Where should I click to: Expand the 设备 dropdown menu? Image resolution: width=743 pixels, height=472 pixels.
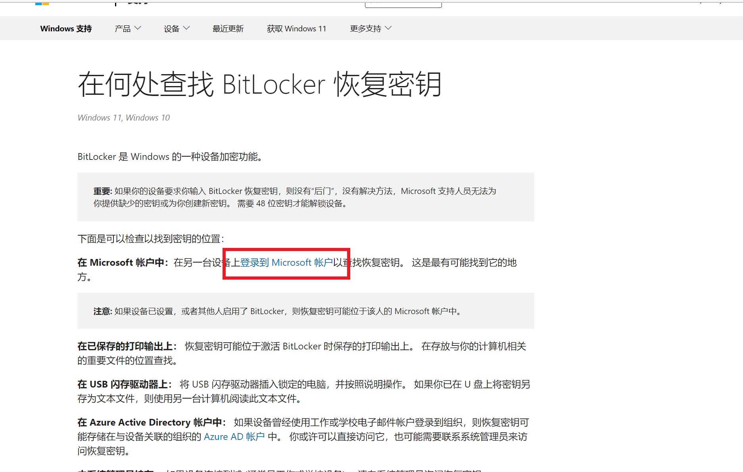[x=177, y=29]
